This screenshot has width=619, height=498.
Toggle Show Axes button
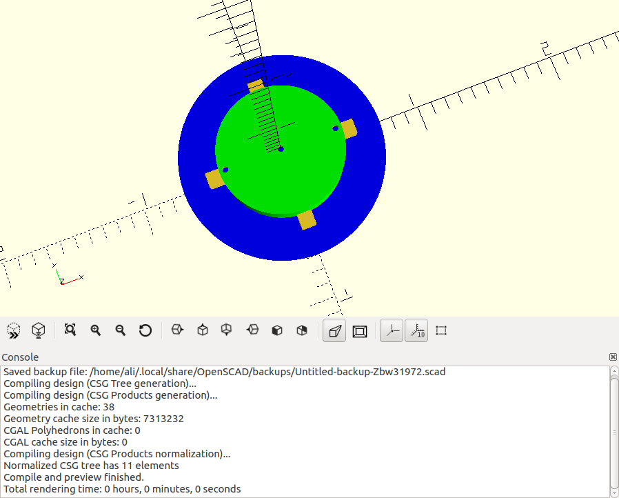392,330
